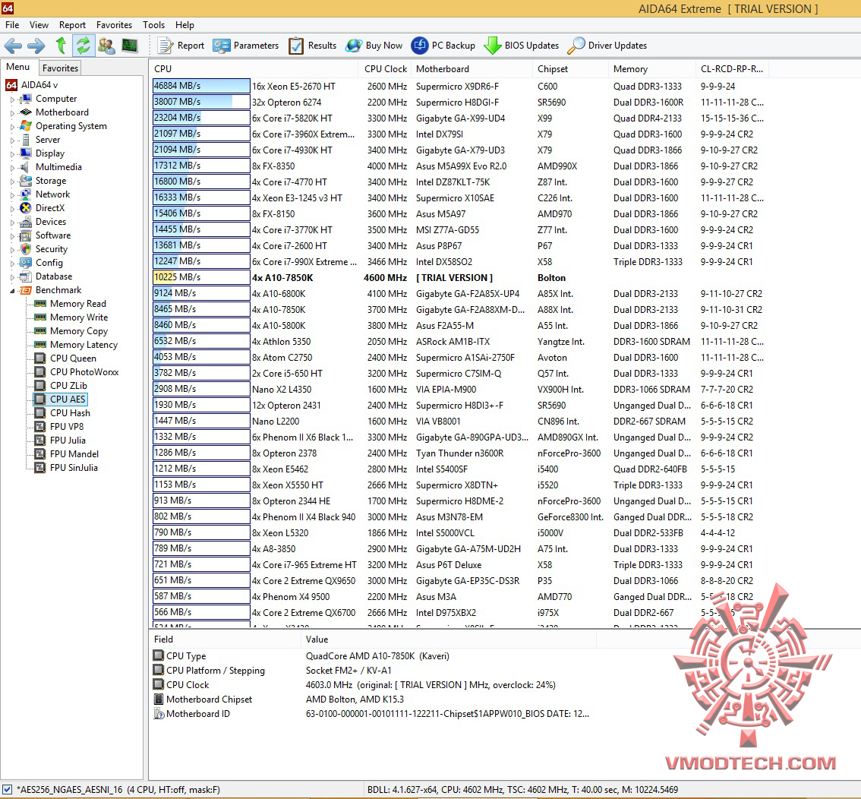Screen dimensions: 861x799
Task: Select CPU Queen benchmark
Action: click(x=73, y=358)
